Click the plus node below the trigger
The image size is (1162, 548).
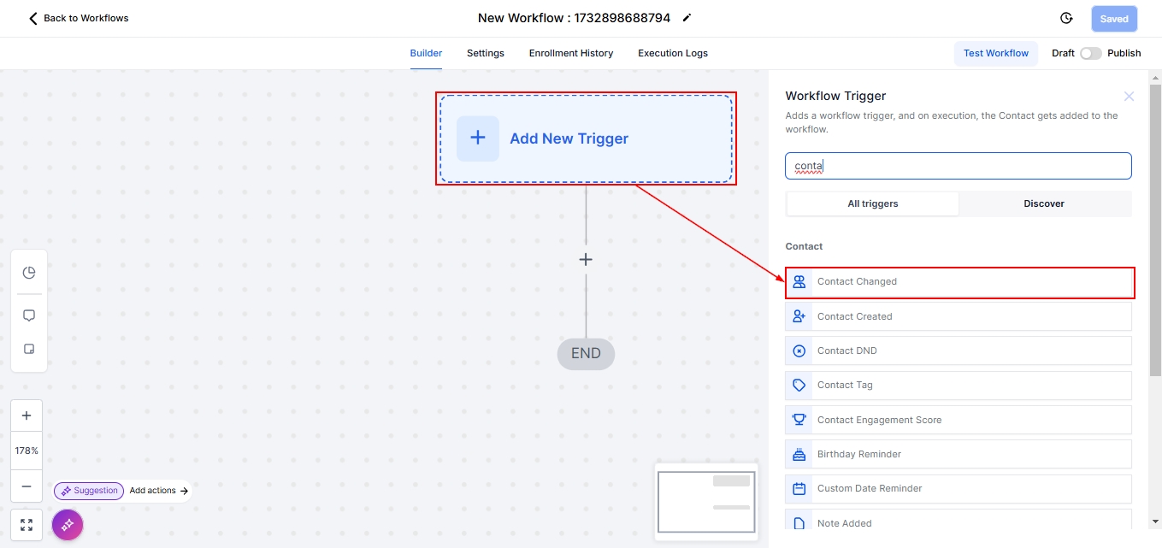click(x=586, y=259)
